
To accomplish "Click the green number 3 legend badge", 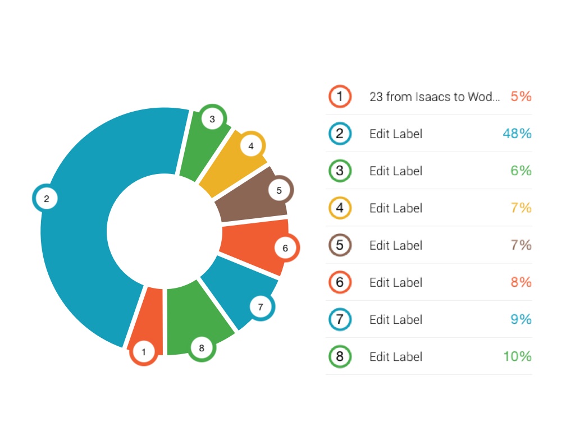I will point(340,171).
